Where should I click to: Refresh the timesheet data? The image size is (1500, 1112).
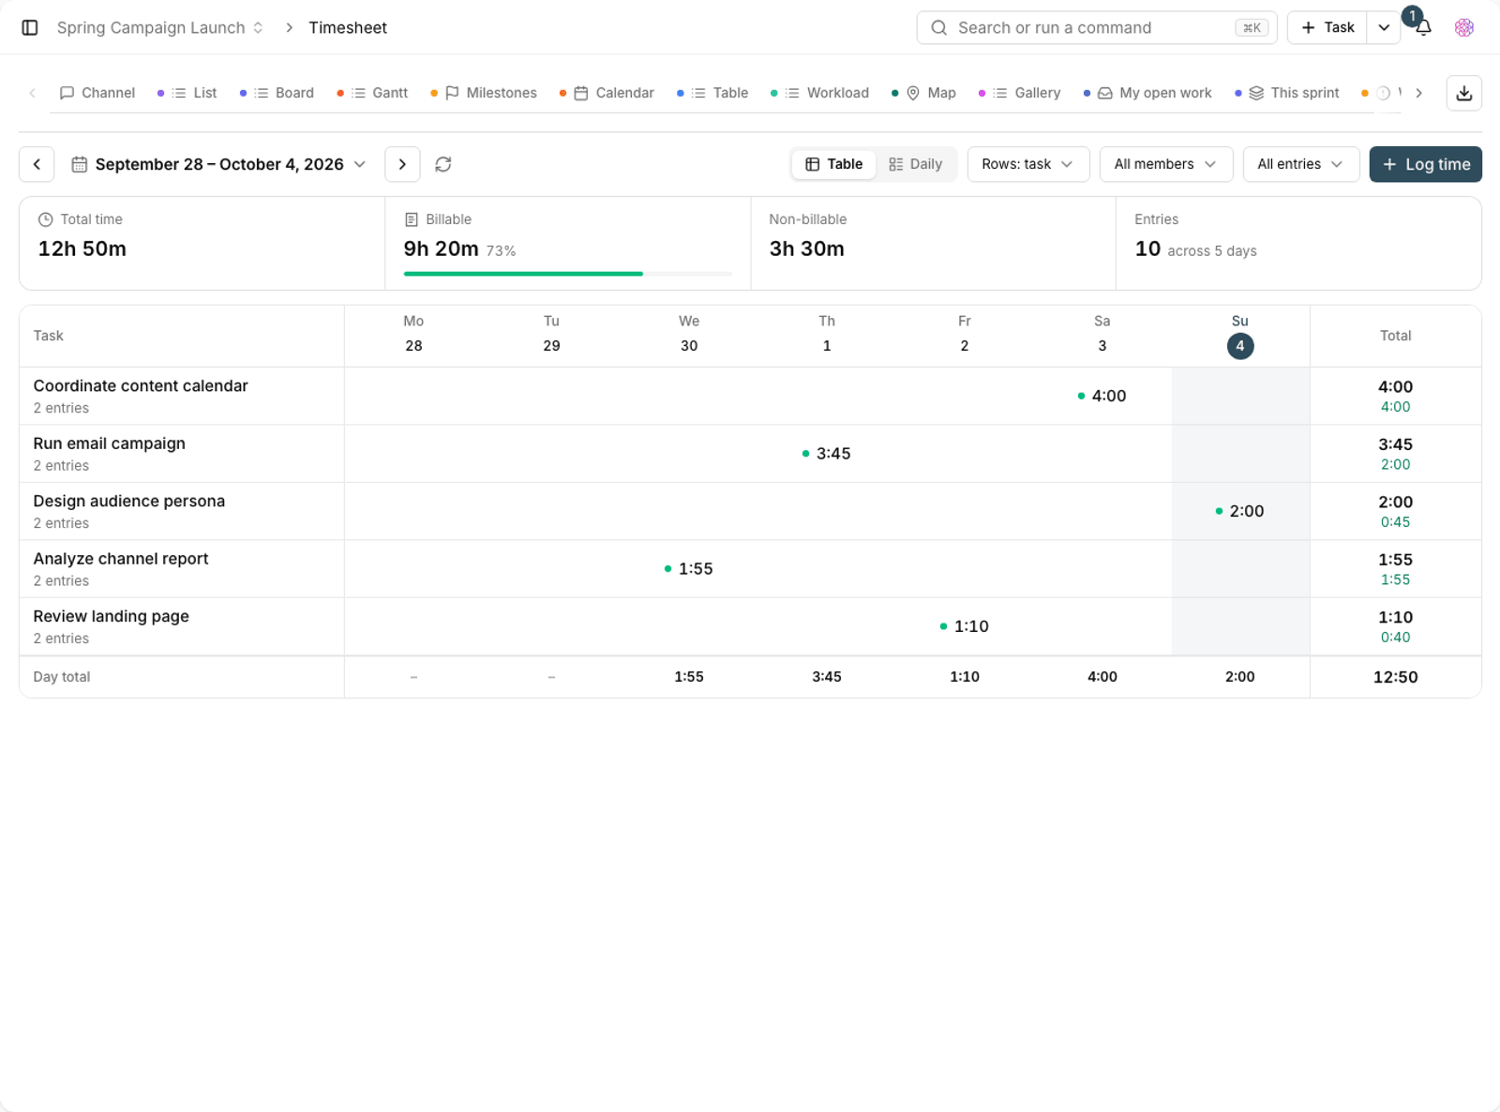click(x=443, y=164)
